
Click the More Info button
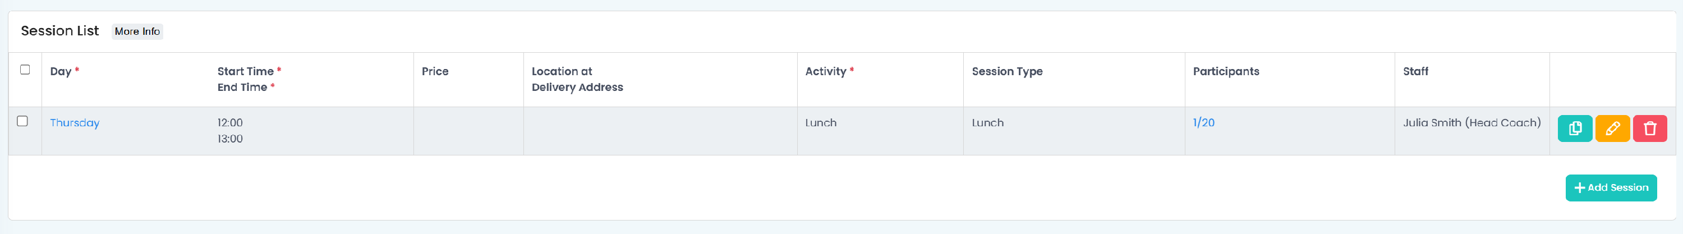point(137,31)
